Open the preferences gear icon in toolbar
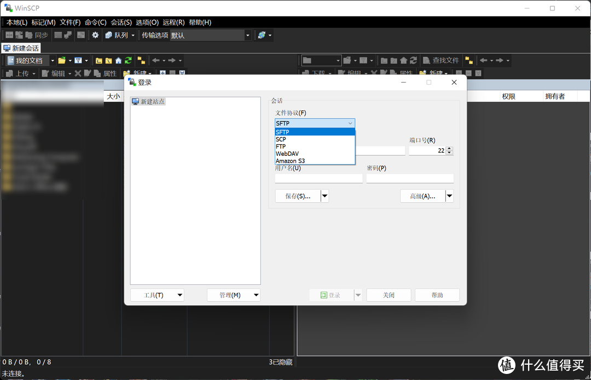Screen dimensions: 591x380 [x=95, y=35]
